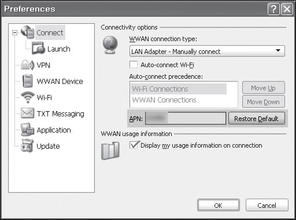Click the Restore Default button
Screen dimensions: 296x220
point(257,118)
